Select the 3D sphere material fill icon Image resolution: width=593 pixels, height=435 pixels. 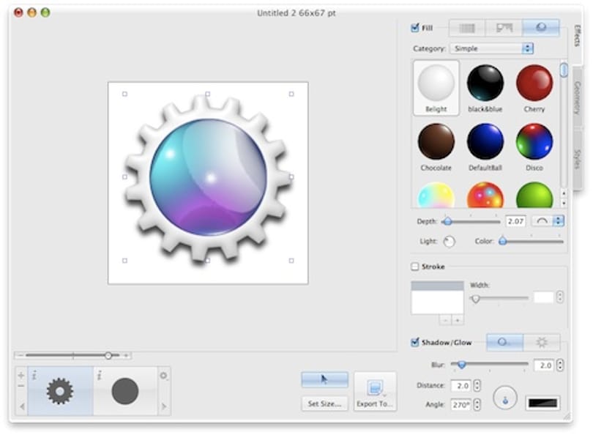541,28
